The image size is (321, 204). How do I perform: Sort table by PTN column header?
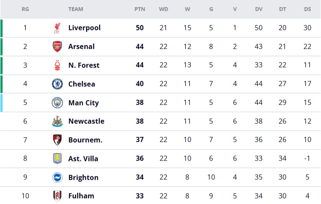[x=140, y=9]
